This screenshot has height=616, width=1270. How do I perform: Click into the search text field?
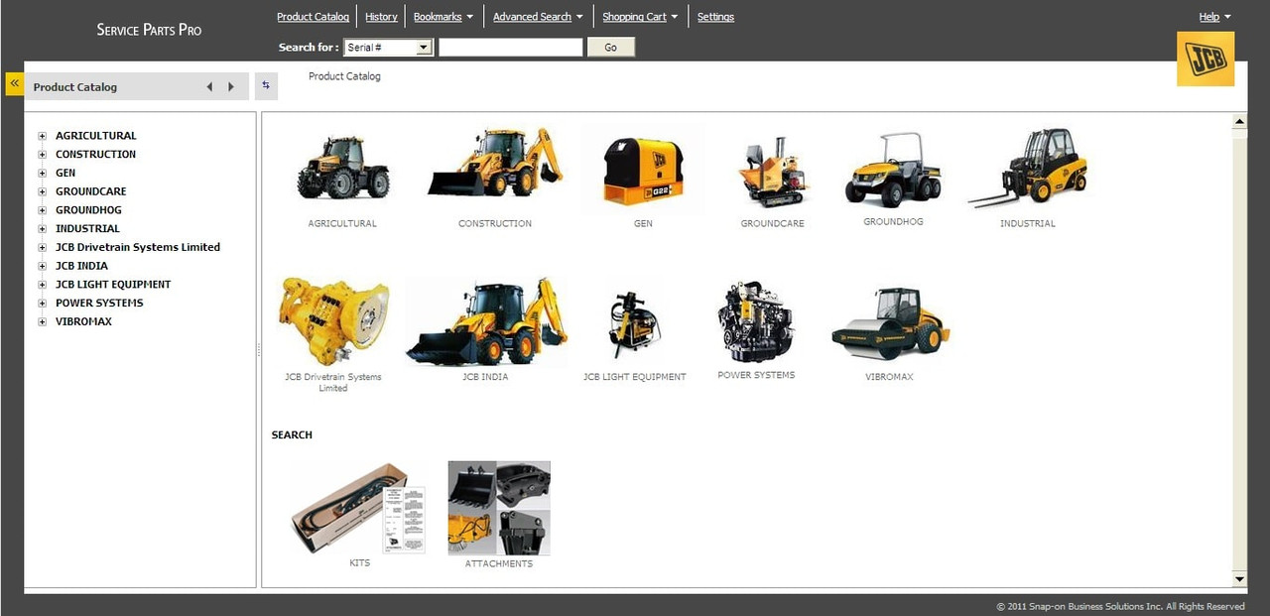tap(511, 48)
